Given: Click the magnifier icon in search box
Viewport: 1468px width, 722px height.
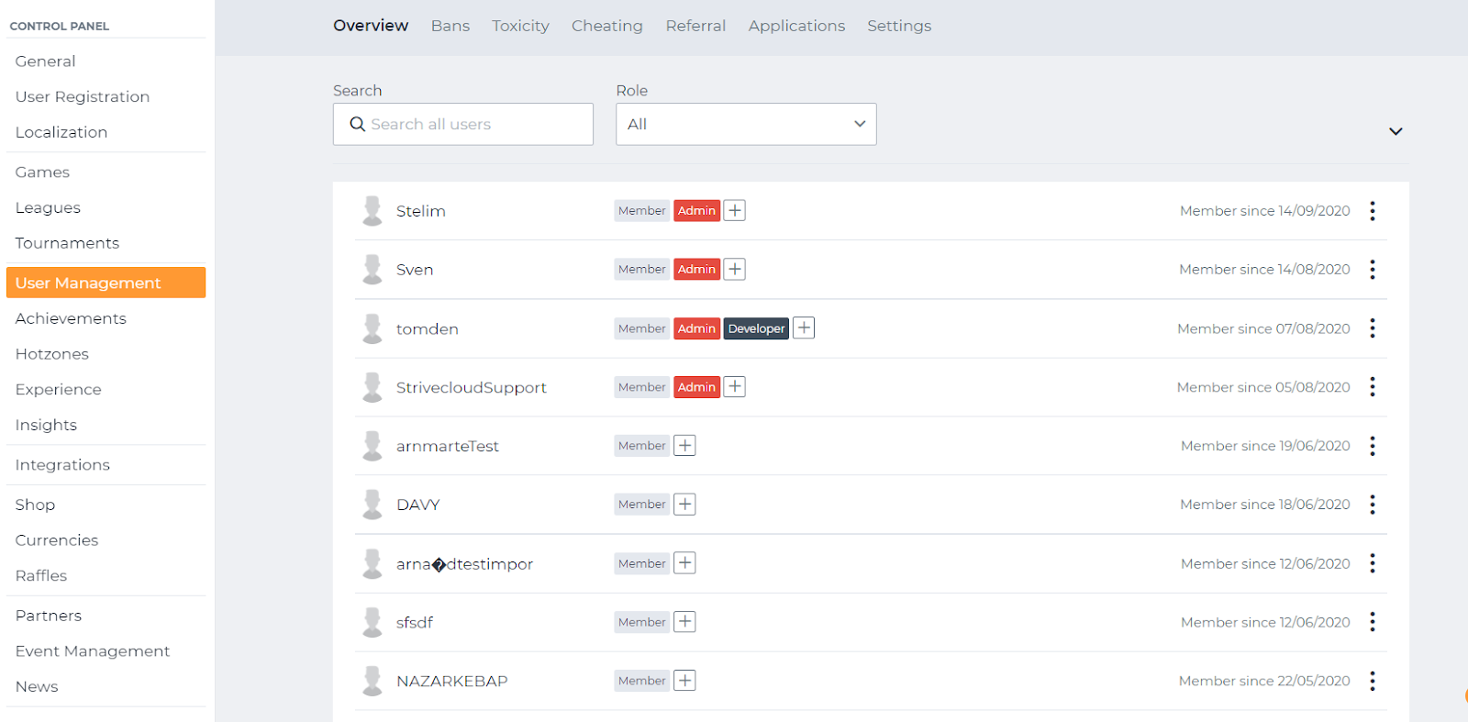Looking at the screenshot, I should (358, 124).
